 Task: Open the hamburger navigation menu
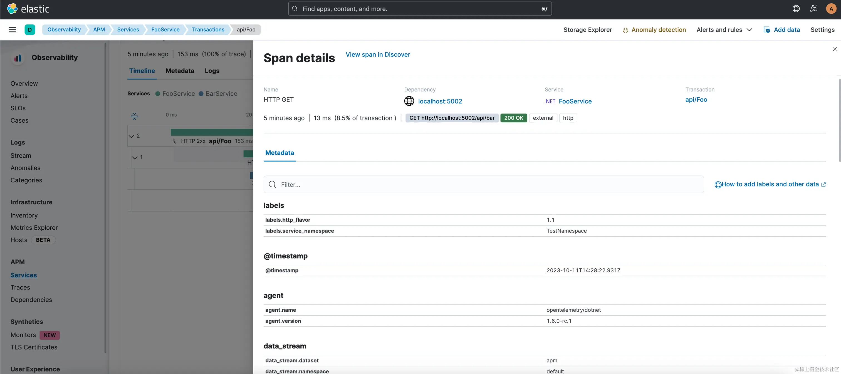13,30
